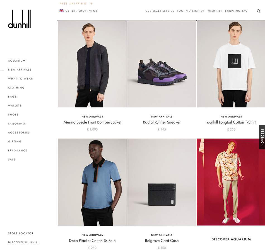
Task: Click the UK flag icon
Action: 62,11
